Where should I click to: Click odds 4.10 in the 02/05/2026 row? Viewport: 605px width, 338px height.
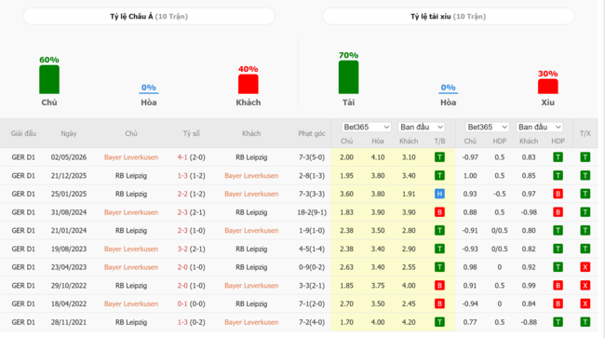[378, 157]
